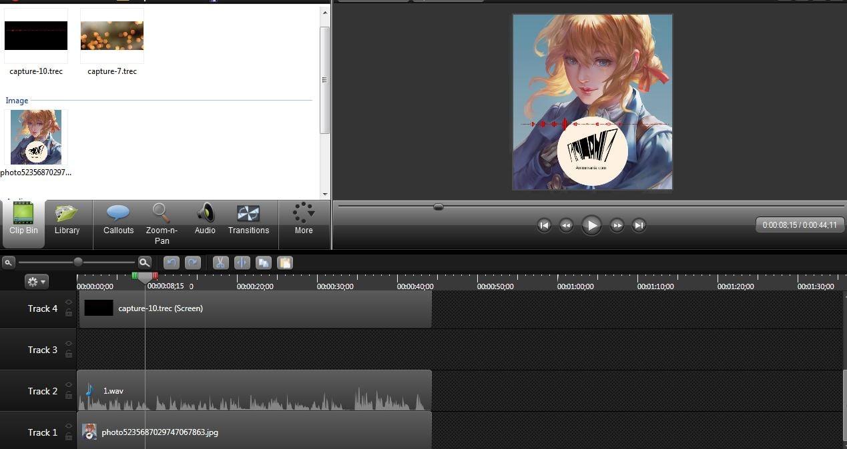Image resolution: width=847 pixels, height=449 pixels.
Task: Open the track settings gear dropdown
Action: pyautogui.click(x=36, y=281)
